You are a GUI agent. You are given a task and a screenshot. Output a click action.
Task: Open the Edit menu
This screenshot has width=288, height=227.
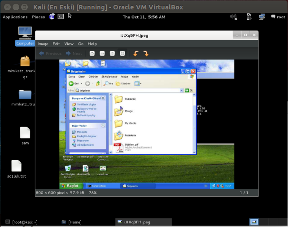pos(56,44)
